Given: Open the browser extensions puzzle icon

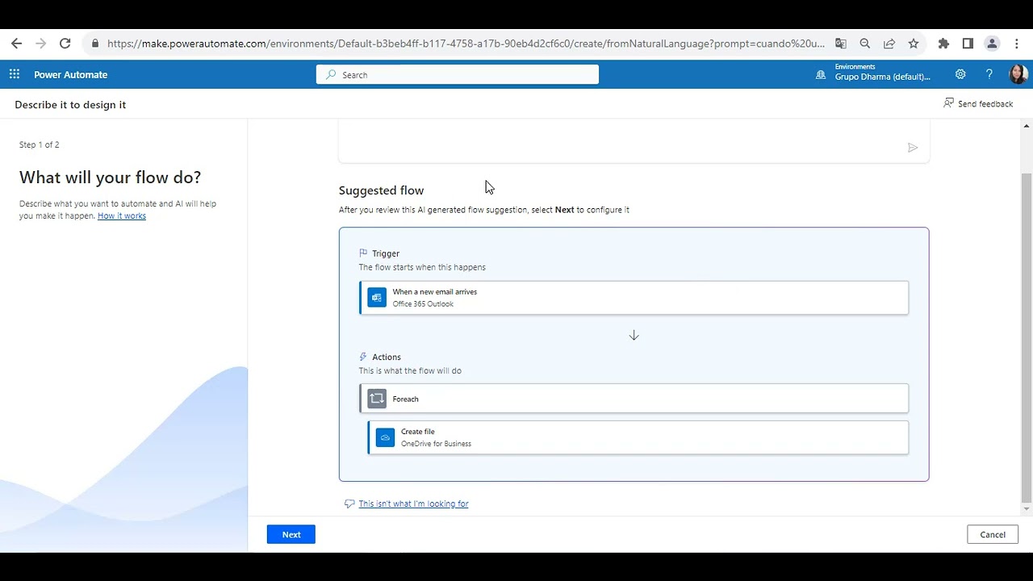Looking at the screenshot, I should (x=943, y=44).
